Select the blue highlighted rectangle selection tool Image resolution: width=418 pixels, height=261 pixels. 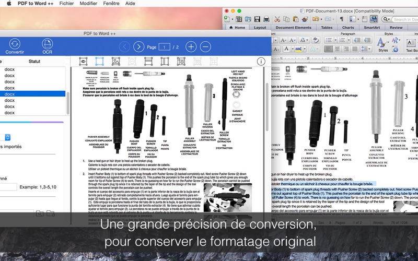99,62
